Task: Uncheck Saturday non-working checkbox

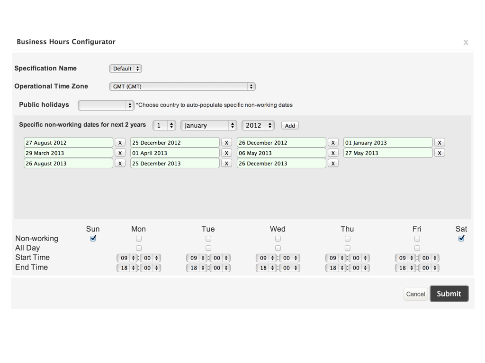Action: [x=461, y=238]
